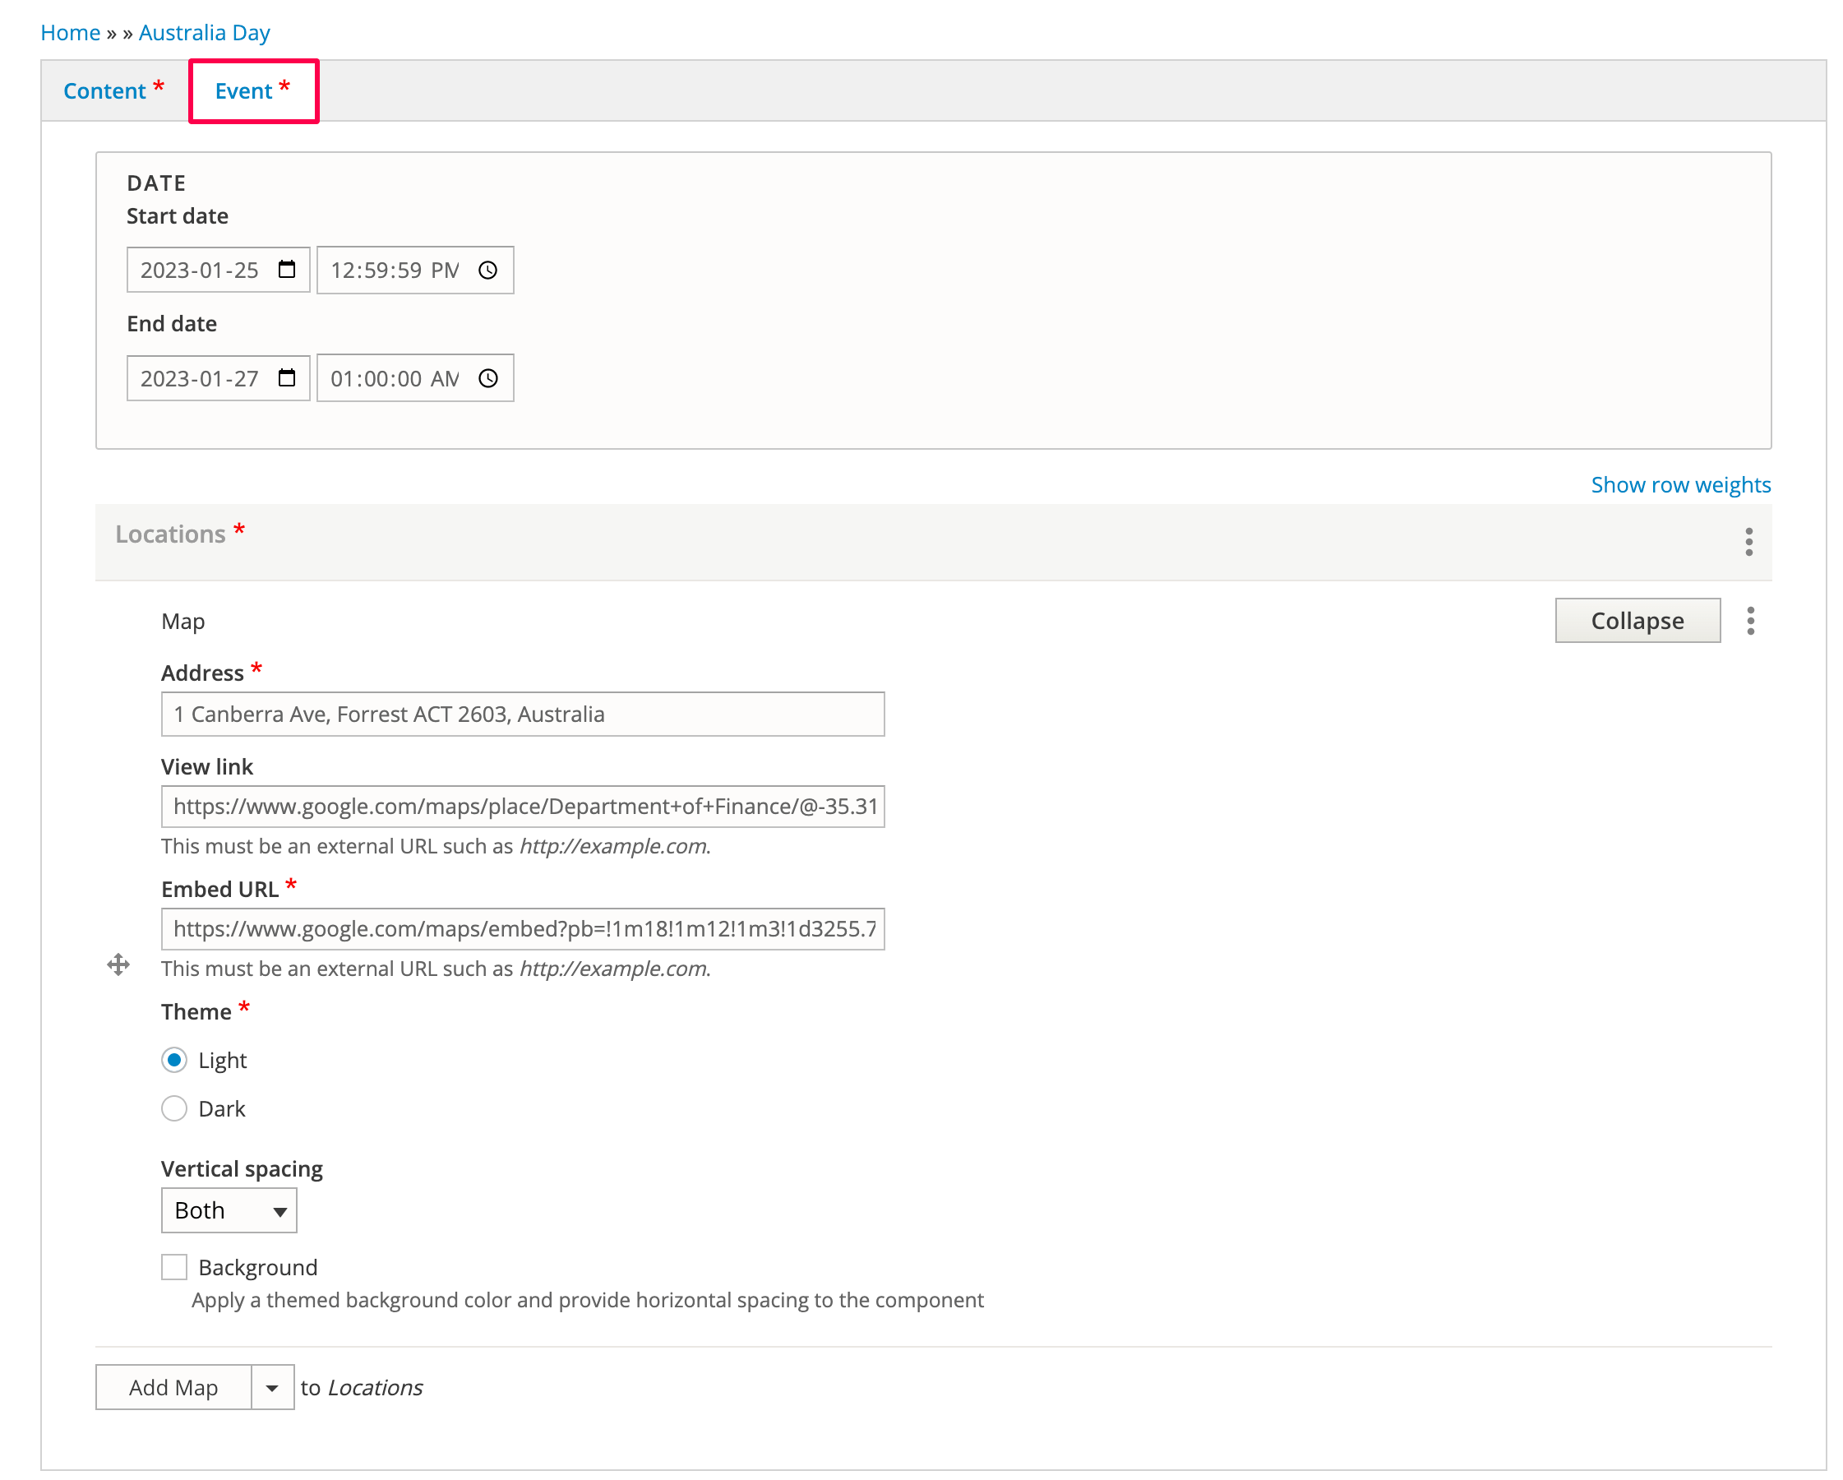This screenshot has height=1480, width=1843.
Task: Select the Light theme radio button
Action: point(174,1060)
